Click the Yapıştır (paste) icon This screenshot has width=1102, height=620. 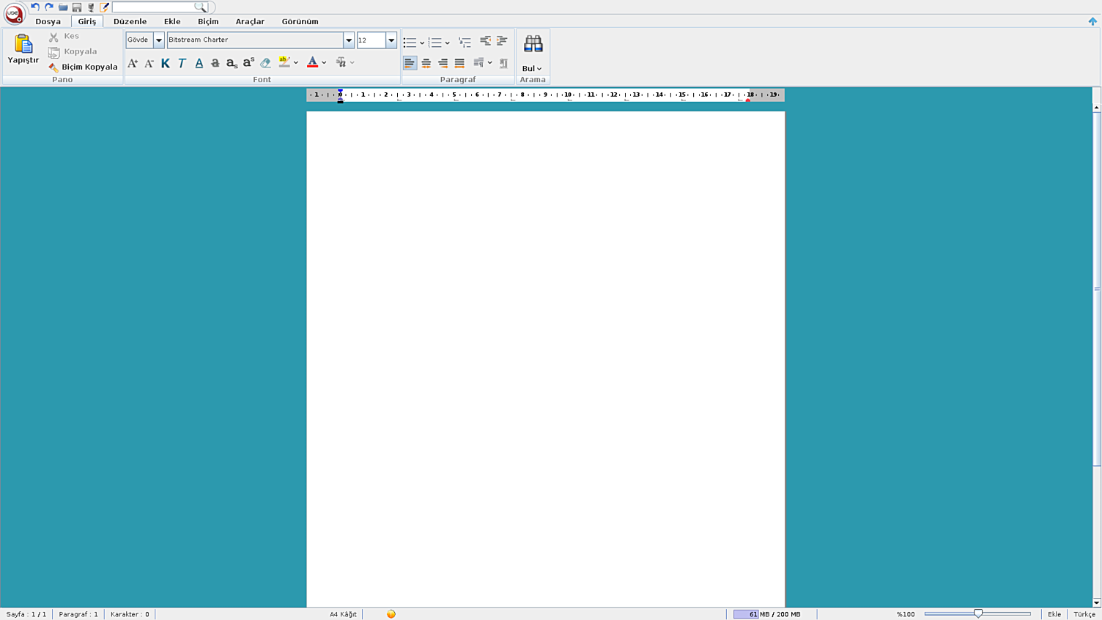point(23,45)
